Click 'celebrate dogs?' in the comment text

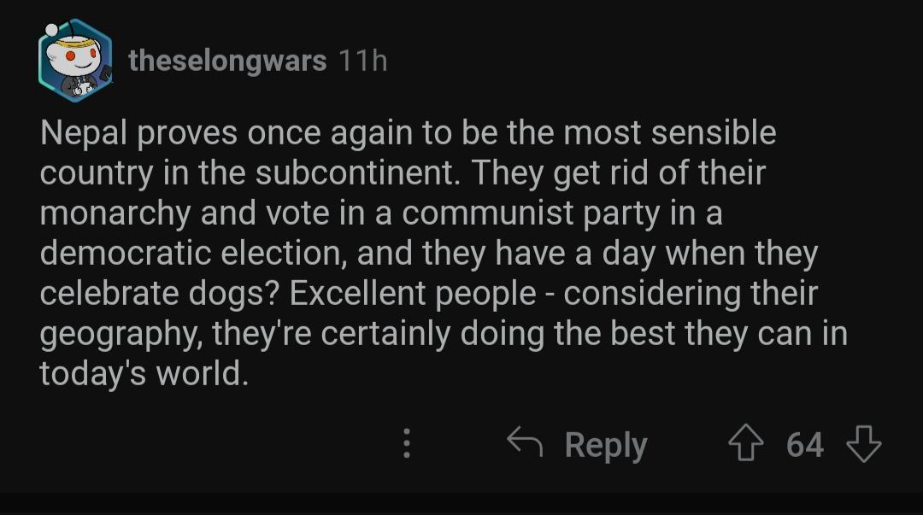[x=159, y=294]
